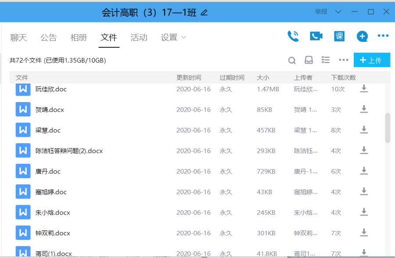Image resolution: width=395 pixels, height=258 pixels.
Task: Click Word icon of 钟双莉.docx
Action: (23, 233)
